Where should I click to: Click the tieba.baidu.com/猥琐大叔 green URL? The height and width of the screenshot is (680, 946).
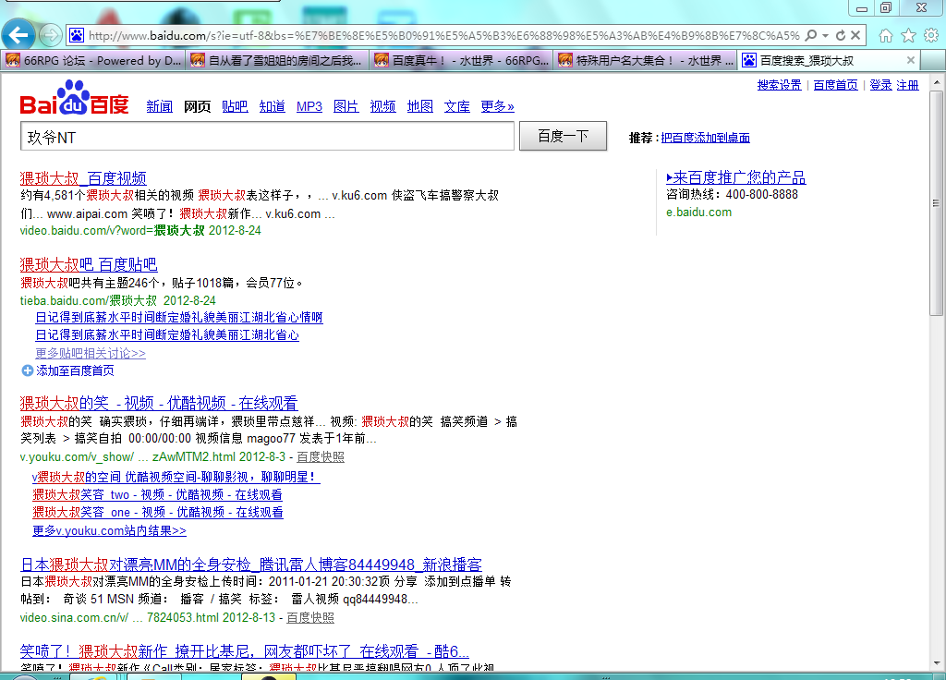[88, 300]
